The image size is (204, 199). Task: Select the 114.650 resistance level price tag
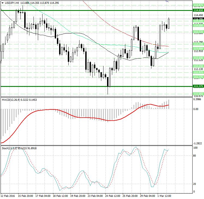(x=198, y=10)
